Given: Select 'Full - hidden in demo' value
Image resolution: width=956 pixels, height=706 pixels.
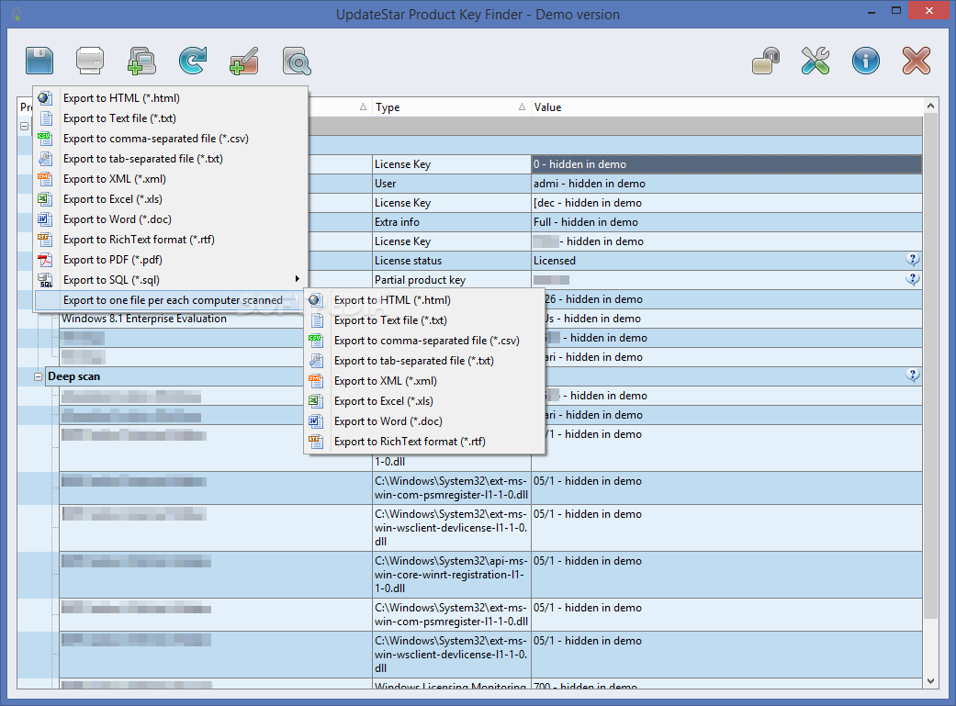Looking at the screenshot, I should click(x=726, y=222).
